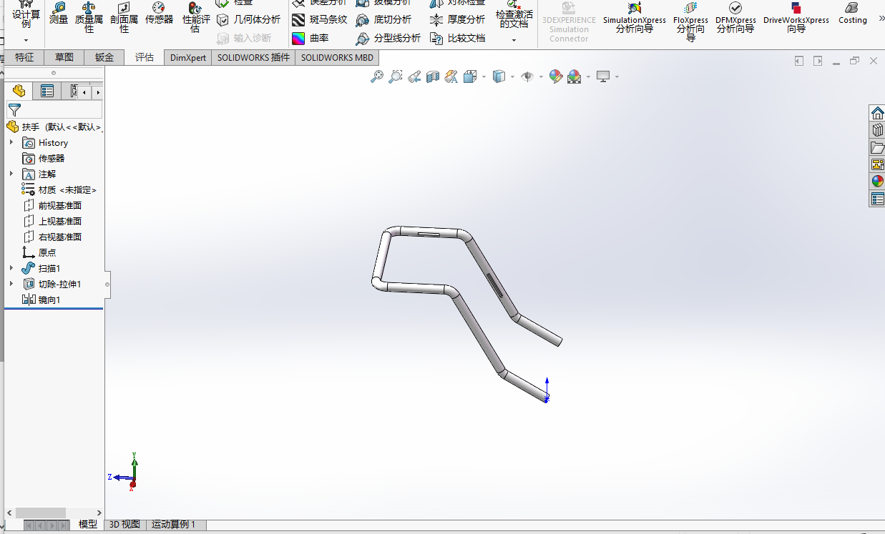Viewport: 885px width, 534px height.
Task: Select 右视基准面 right plane
Action: [x=52, y=237]
